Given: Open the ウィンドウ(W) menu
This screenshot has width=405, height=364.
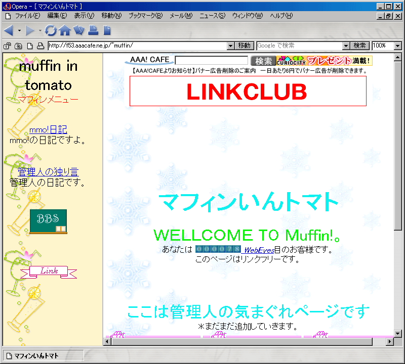Looking at the screenshot, I should coord(248,16).
